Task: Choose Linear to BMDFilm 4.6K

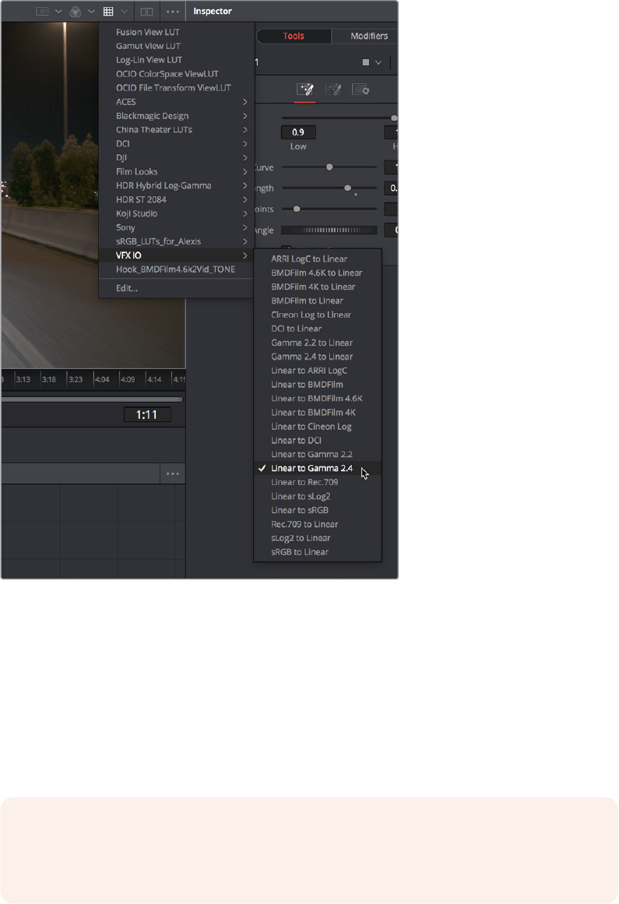Action: [x=318, y=399]
